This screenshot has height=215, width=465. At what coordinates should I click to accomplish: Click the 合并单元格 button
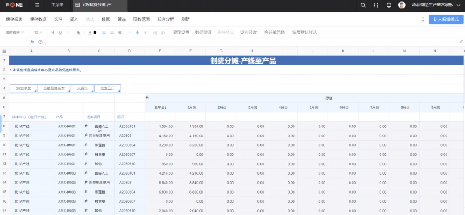coord(274,32)
